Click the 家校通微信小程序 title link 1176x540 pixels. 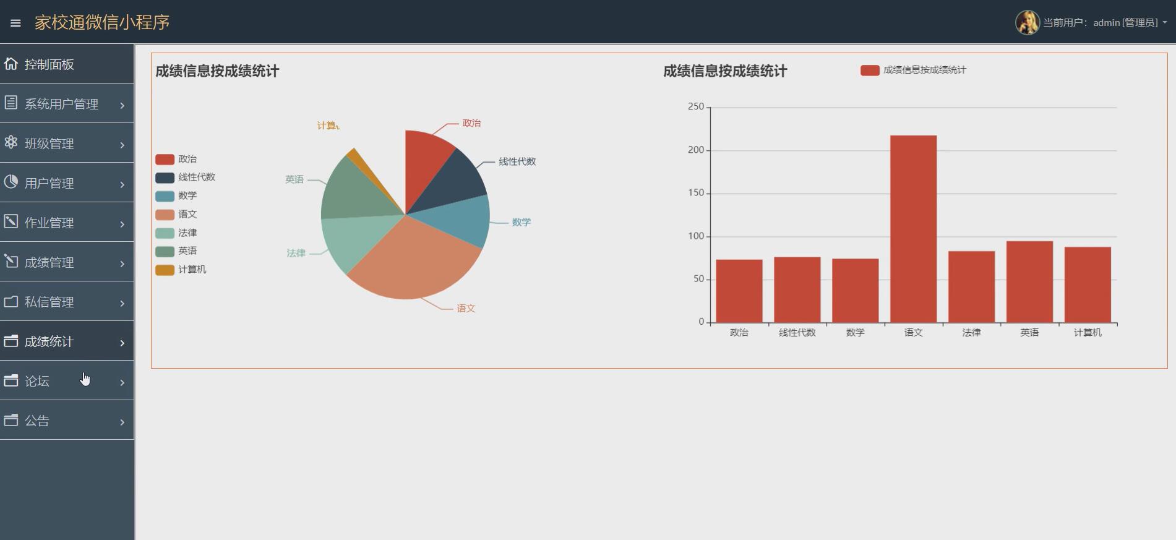click(x=102, y=22)
